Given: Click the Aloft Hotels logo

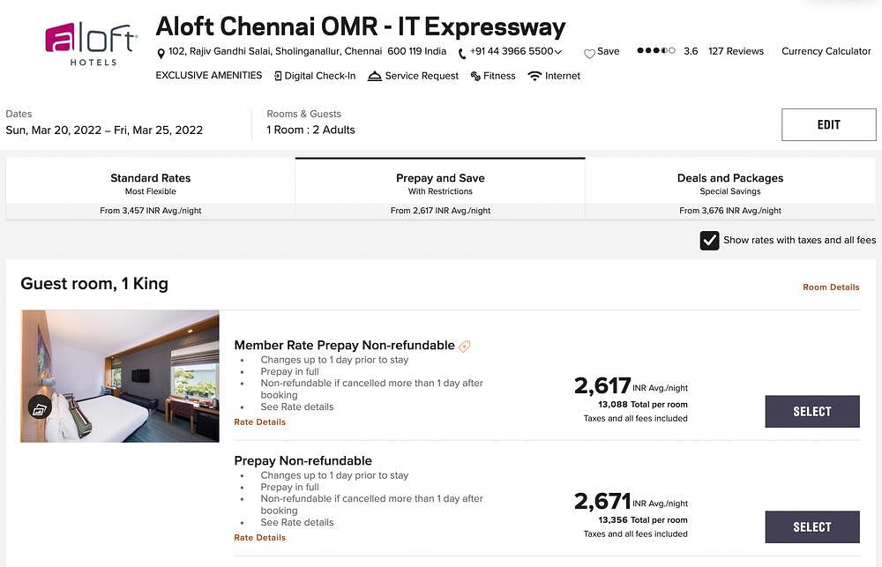Looking at the screenshot, I should pyautogui.click(x=90, y=44).
